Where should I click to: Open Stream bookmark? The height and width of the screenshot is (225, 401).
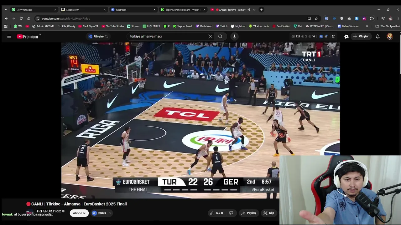point(133,26)
